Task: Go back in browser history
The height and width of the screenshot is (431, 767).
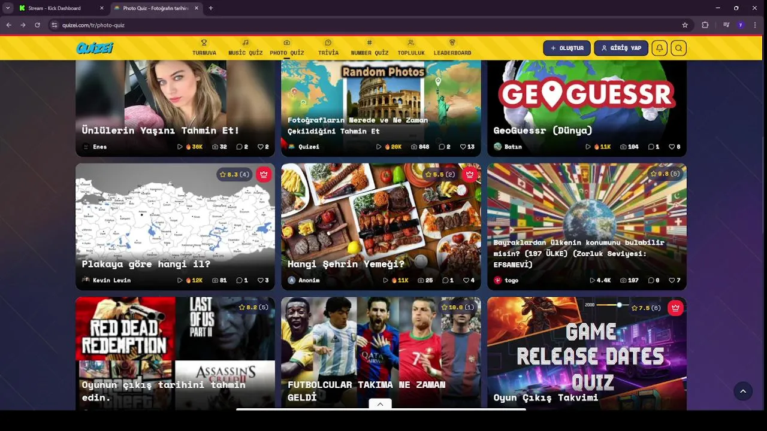Action: click(x=8, y=25)
